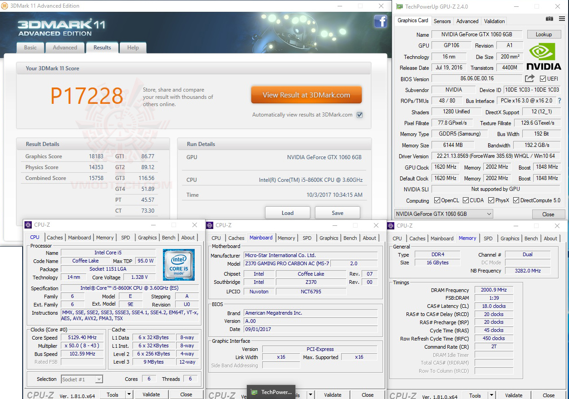This screenshot has height=399, width=569.
Task: Select Sensors tab in GPU-Z
Action: (x=442, y=21)
